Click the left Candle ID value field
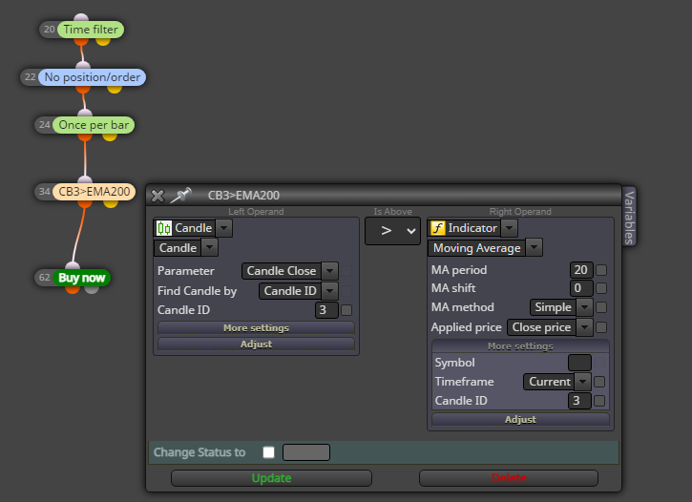This screenshot has width=692, height=502. click(x=326, y=310)
